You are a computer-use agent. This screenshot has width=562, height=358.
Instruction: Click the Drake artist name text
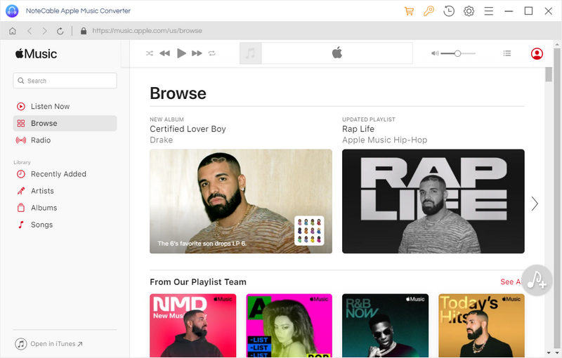(162, 140)
